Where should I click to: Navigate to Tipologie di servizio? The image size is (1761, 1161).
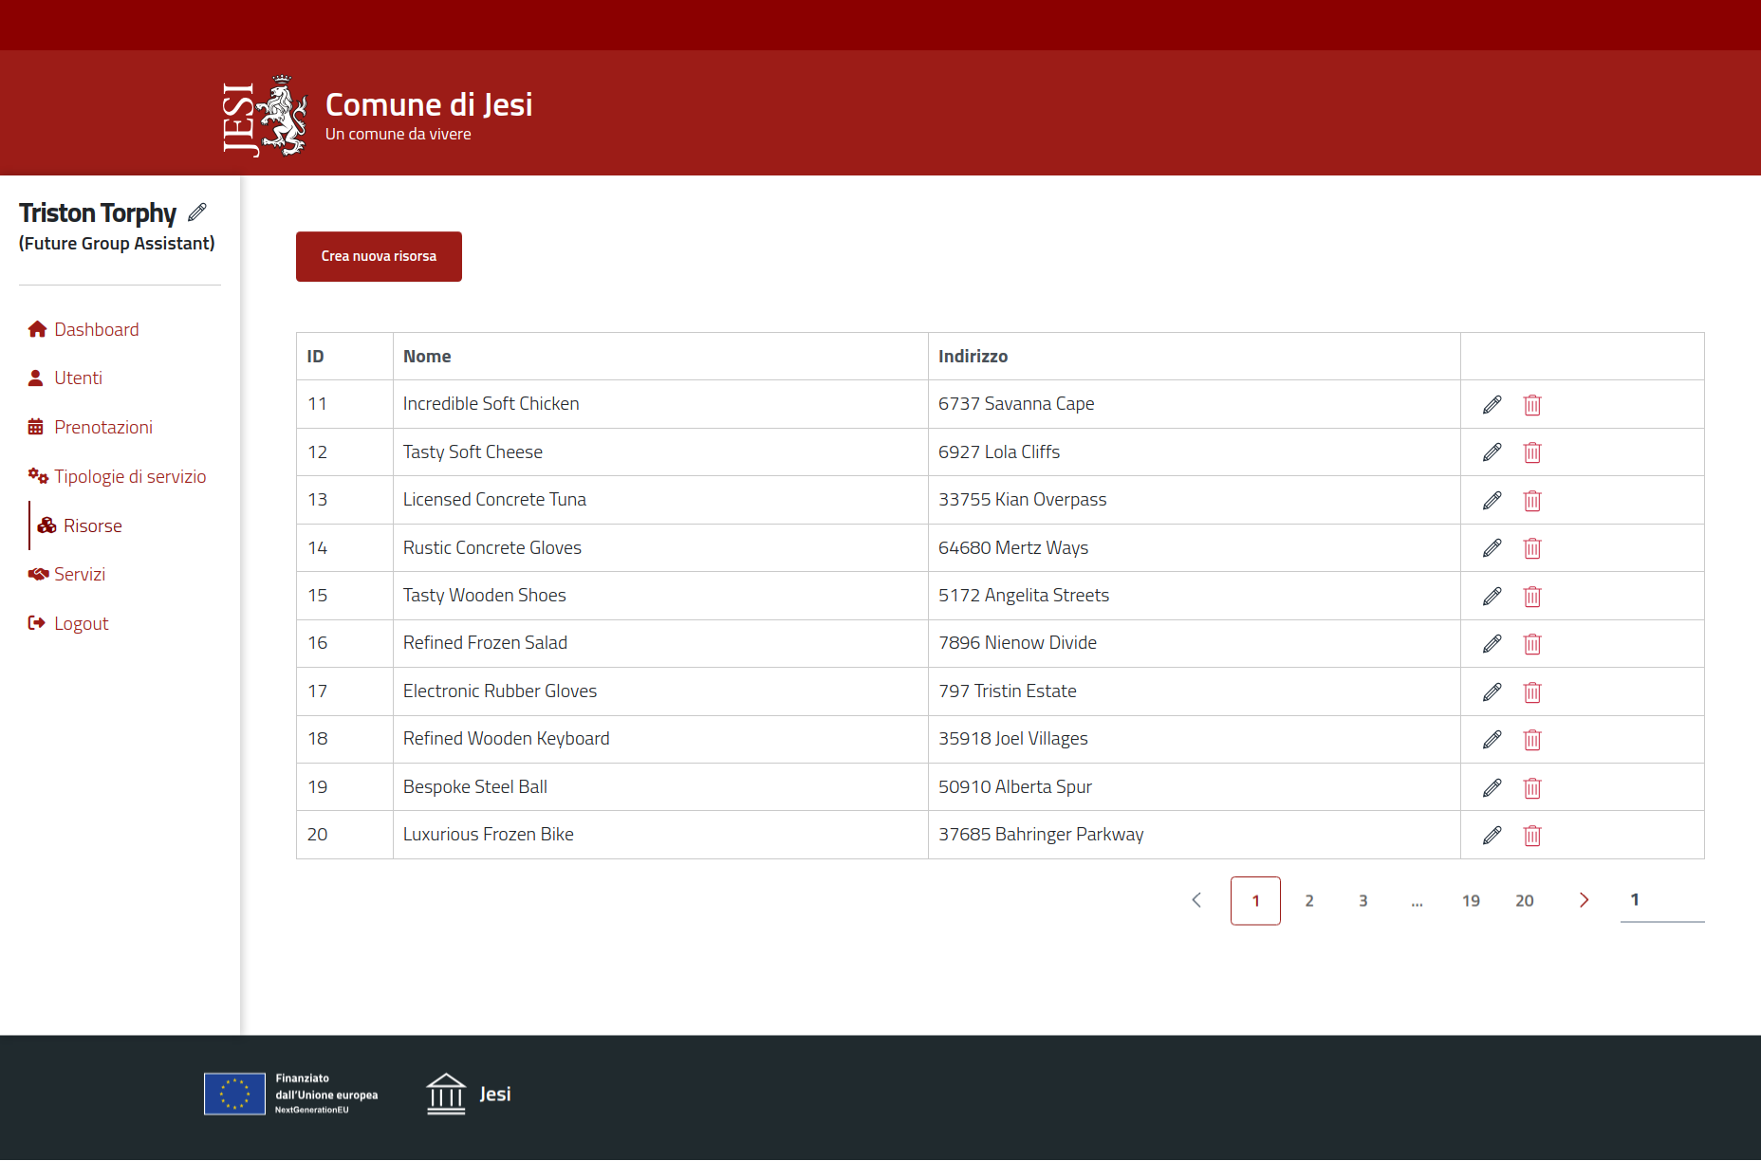(129, 476)
